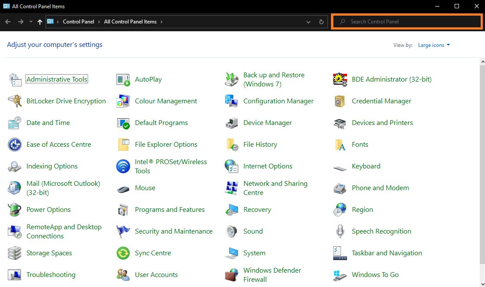Open RemoteApp and Desktop Connections link
The height and width of the screenshot is (287, 485).
pos(64,231)
